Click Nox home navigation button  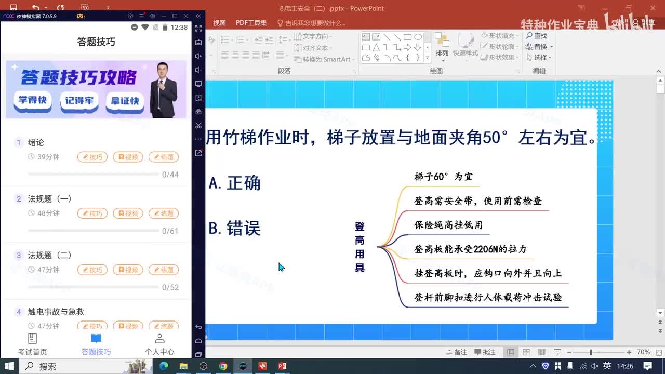(x=198, y=341)
